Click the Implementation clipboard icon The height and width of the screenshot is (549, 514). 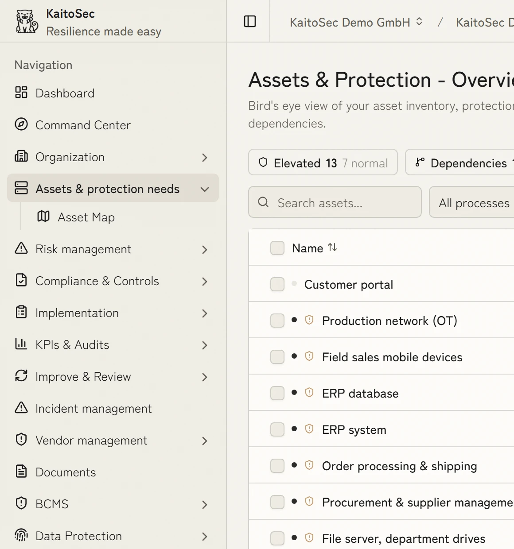21,312
